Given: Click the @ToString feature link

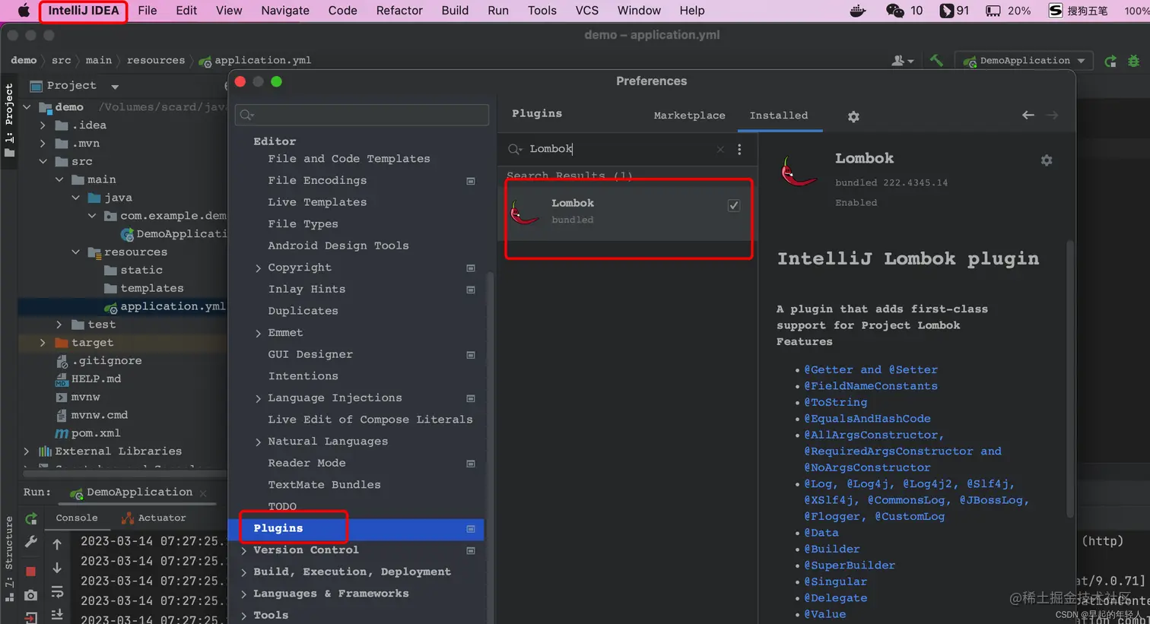Looking at the screenshot, I should (x=836, y=403).
